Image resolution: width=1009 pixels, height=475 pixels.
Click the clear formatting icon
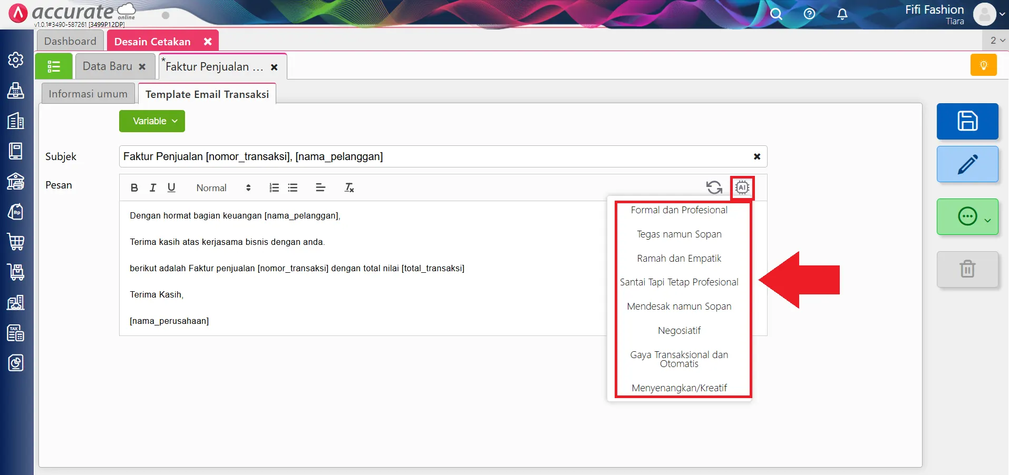click(x=349, y=187)
